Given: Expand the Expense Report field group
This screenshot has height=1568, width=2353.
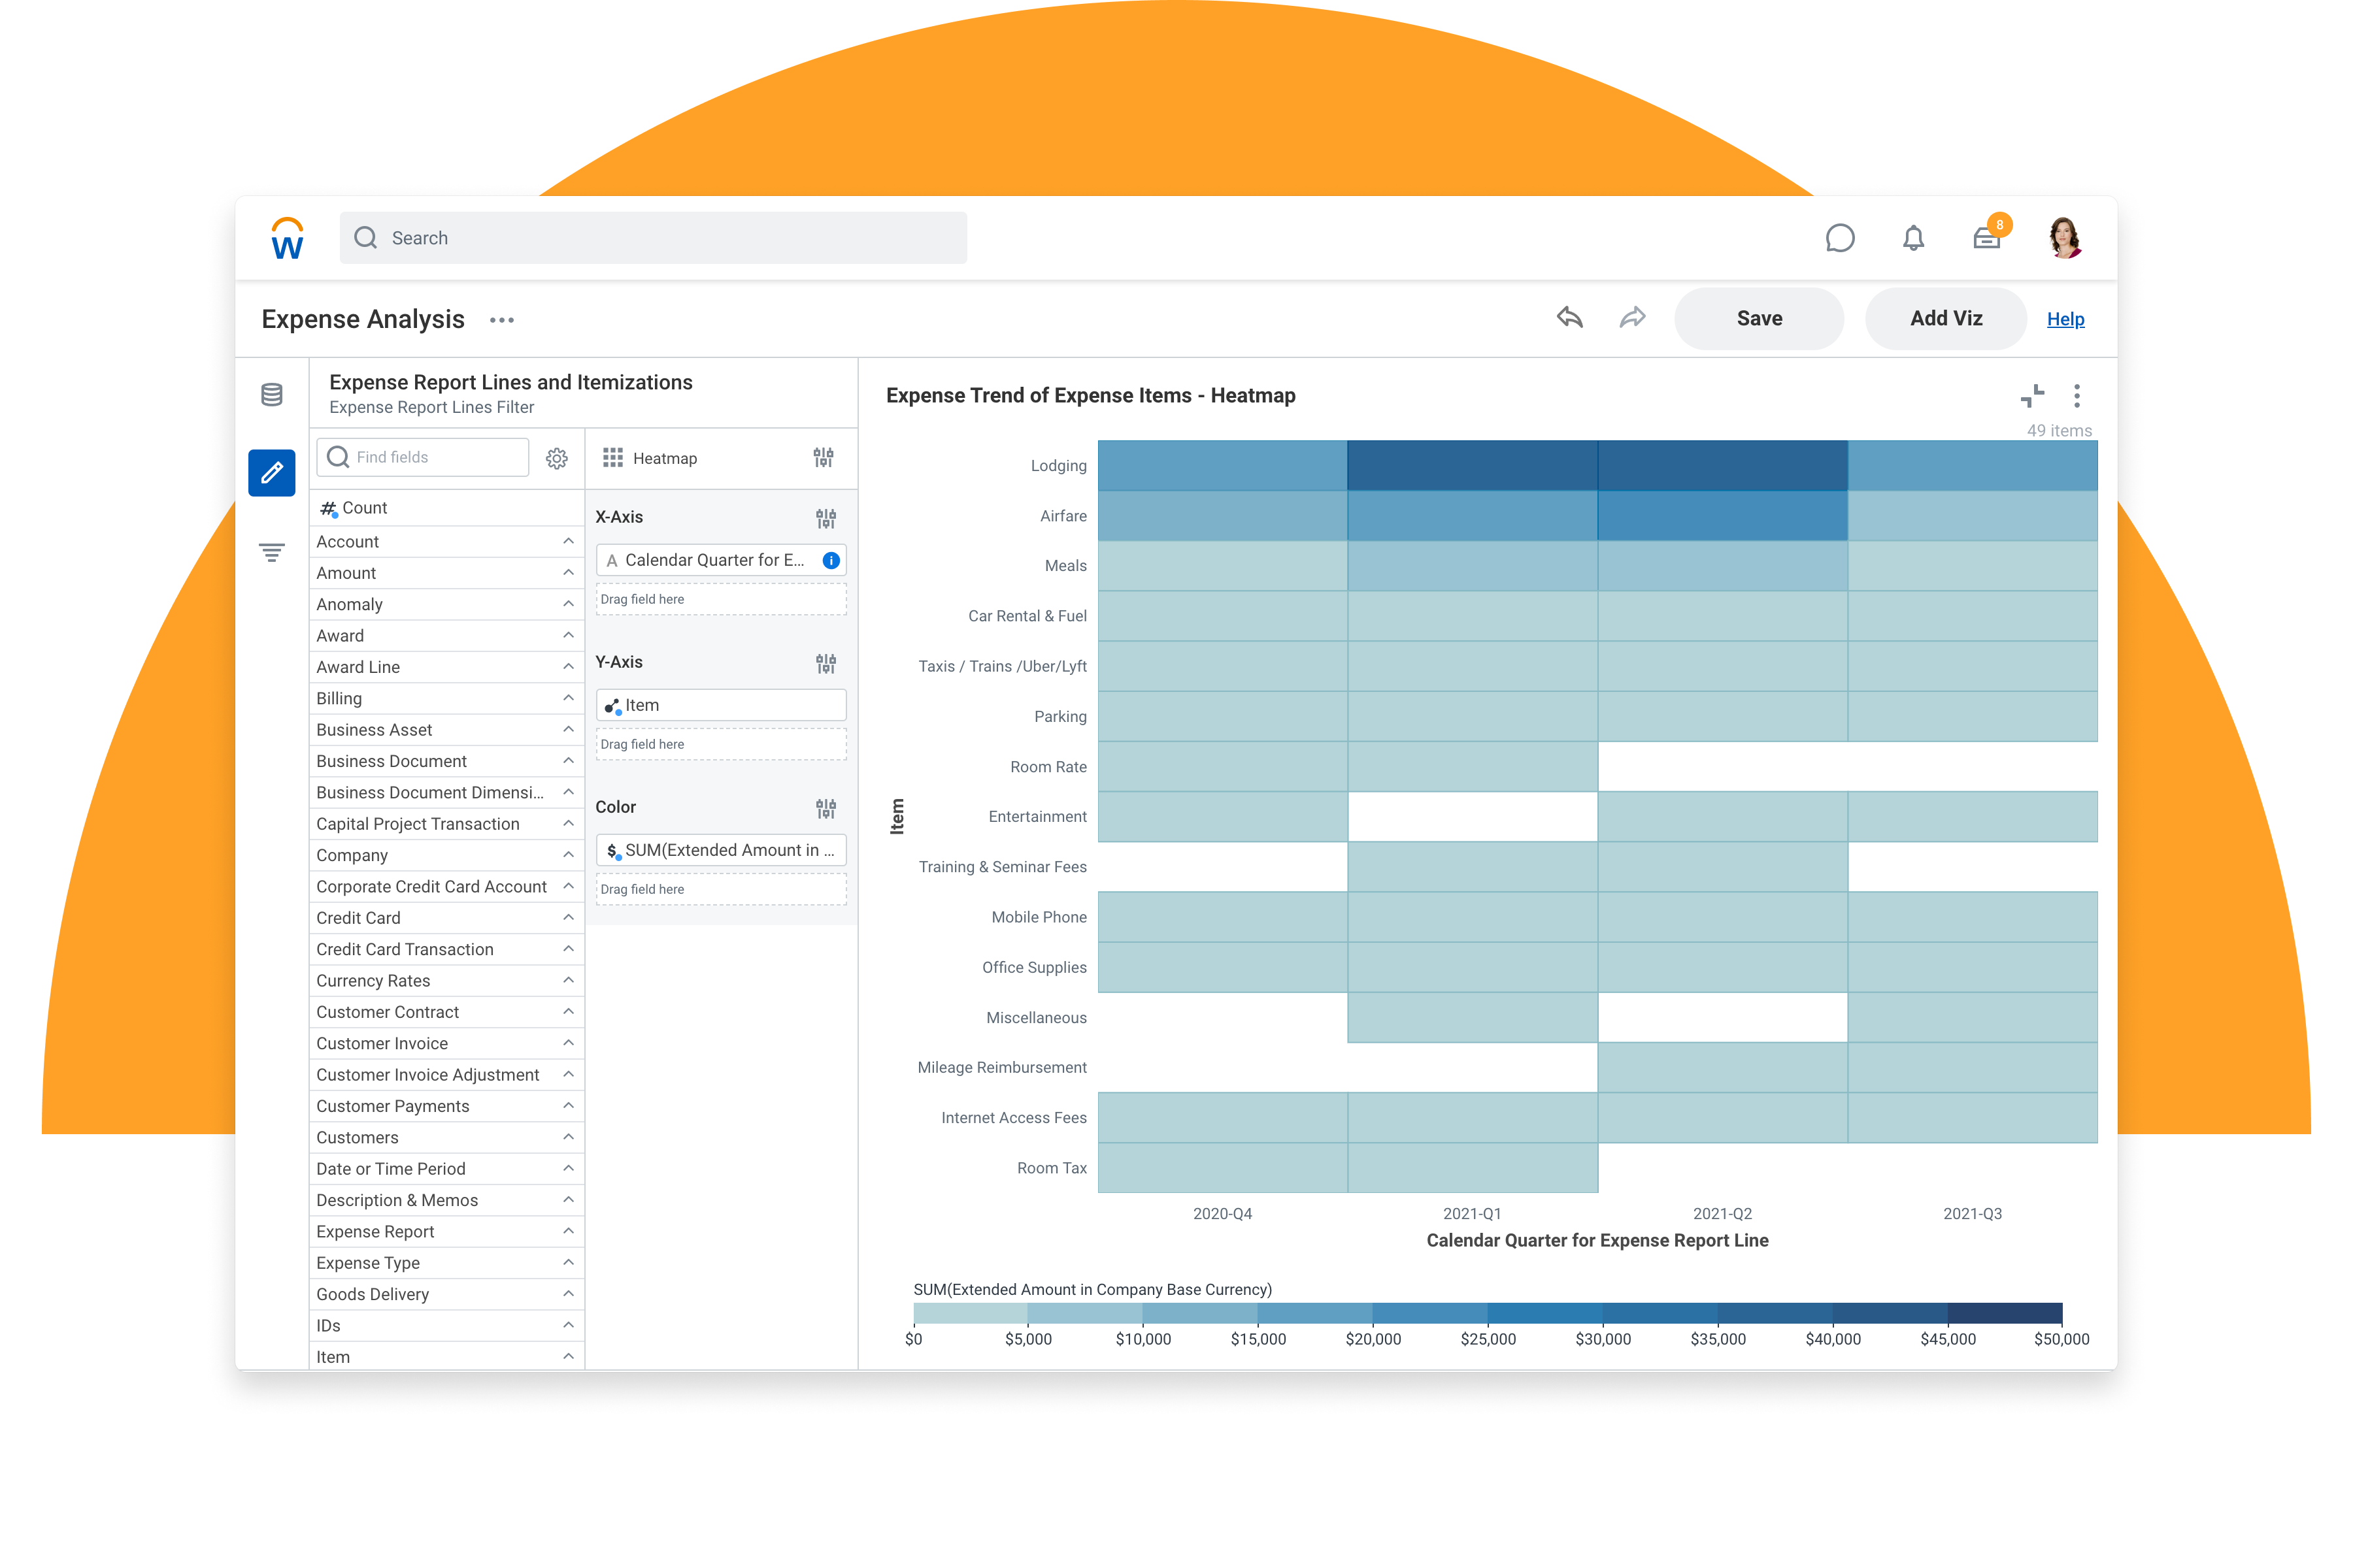Looking at the screenshot, I should (x=567, y=1231).
